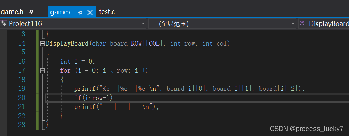Collapse the for loop block
The image size is (349, 136).
pyautogui.click(x=42, y=71)
